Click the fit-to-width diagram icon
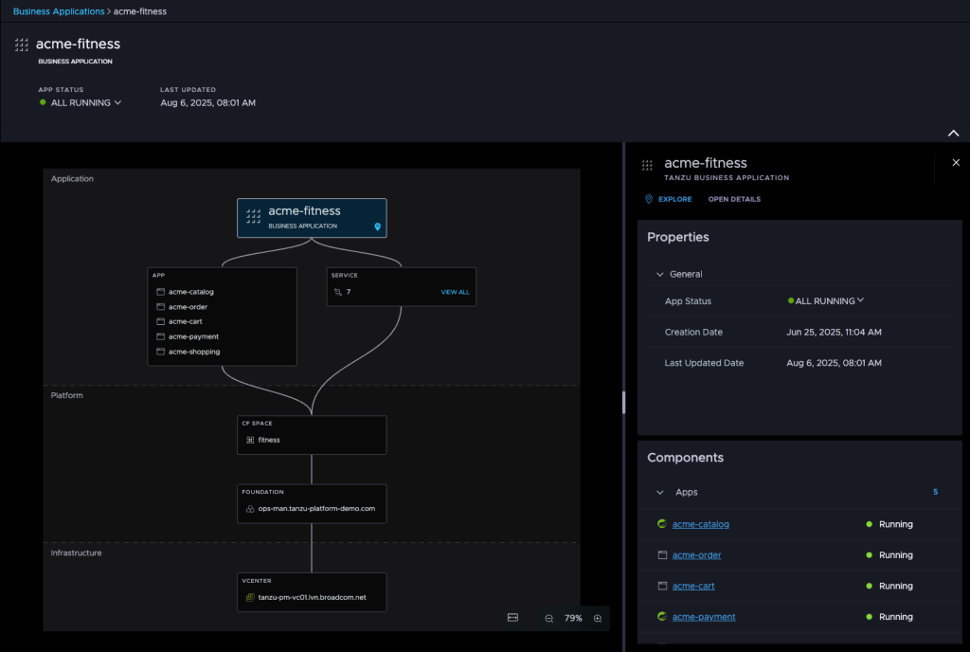The height and width of the screenshot is (652, 970). point(512,618)
